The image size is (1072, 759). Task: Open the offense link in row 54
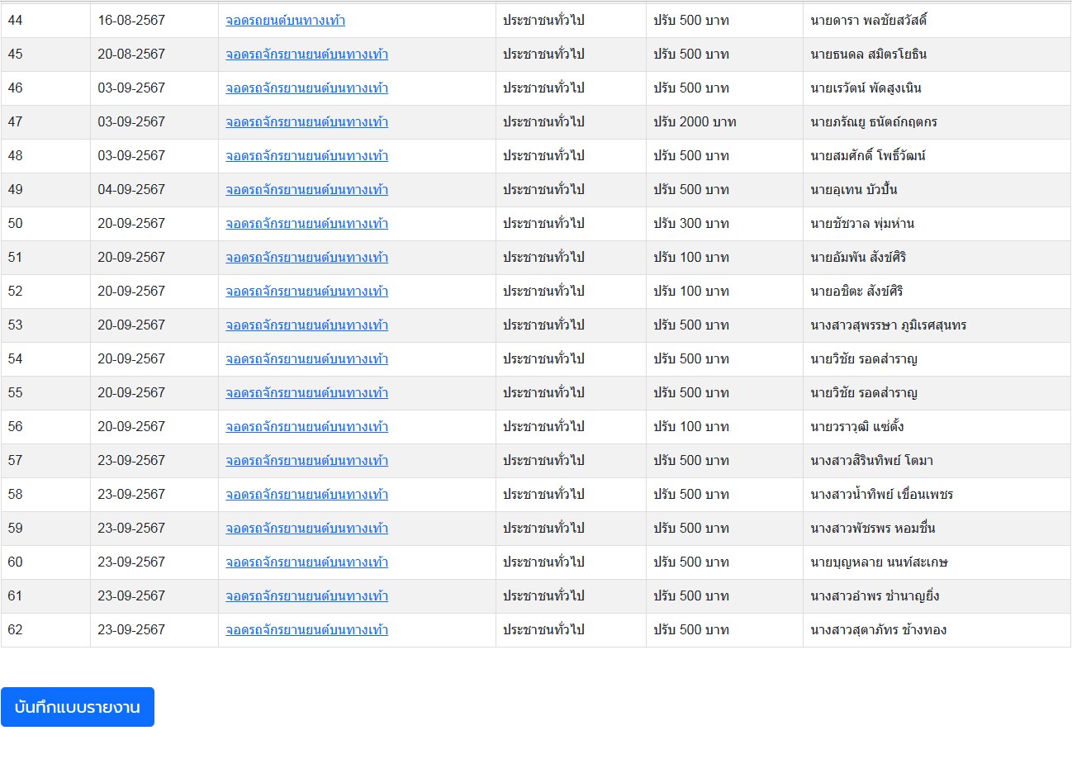click(x=306, y=358)
